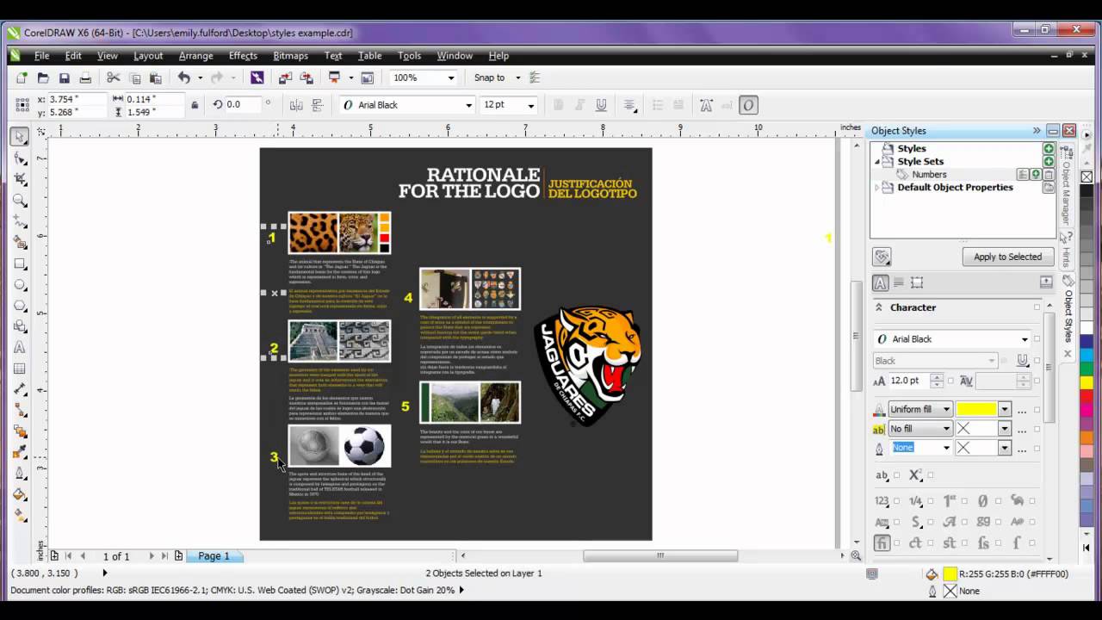Toggle the checkbox beside the No fill row
1102x620 pixels.
tap(1037, 429)
